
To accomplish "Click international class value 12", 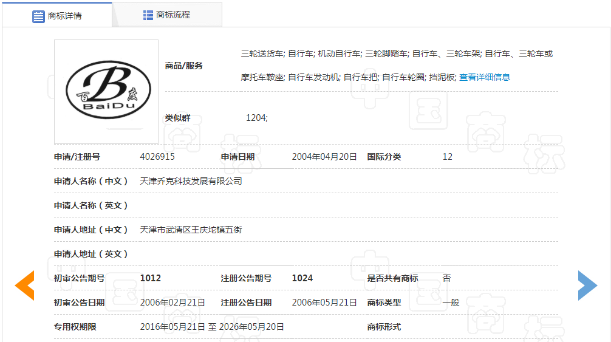I will (447, 157).
